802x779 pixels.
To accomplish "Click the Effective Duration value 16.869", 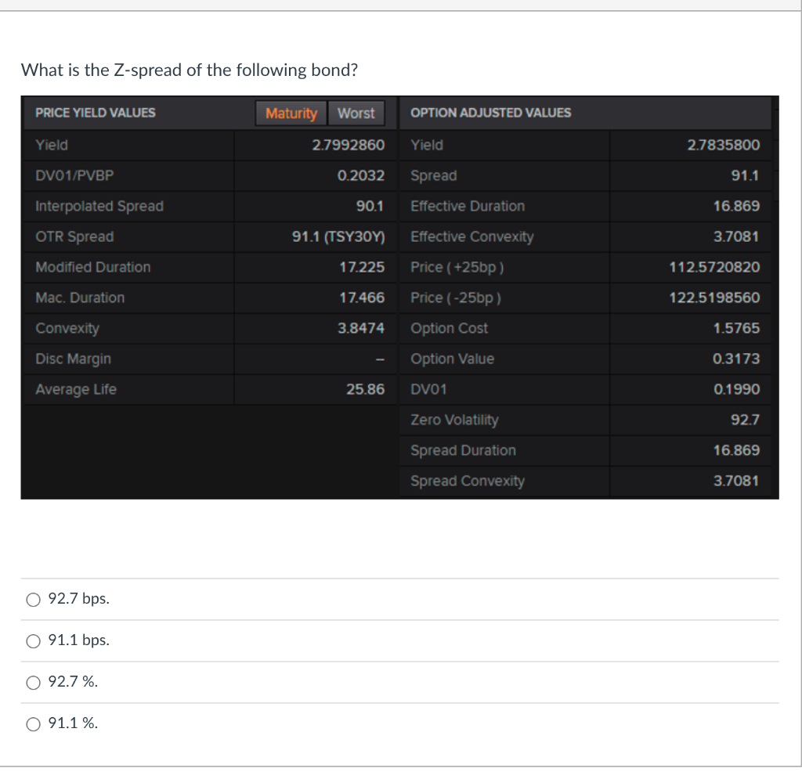I will (736, 206).
